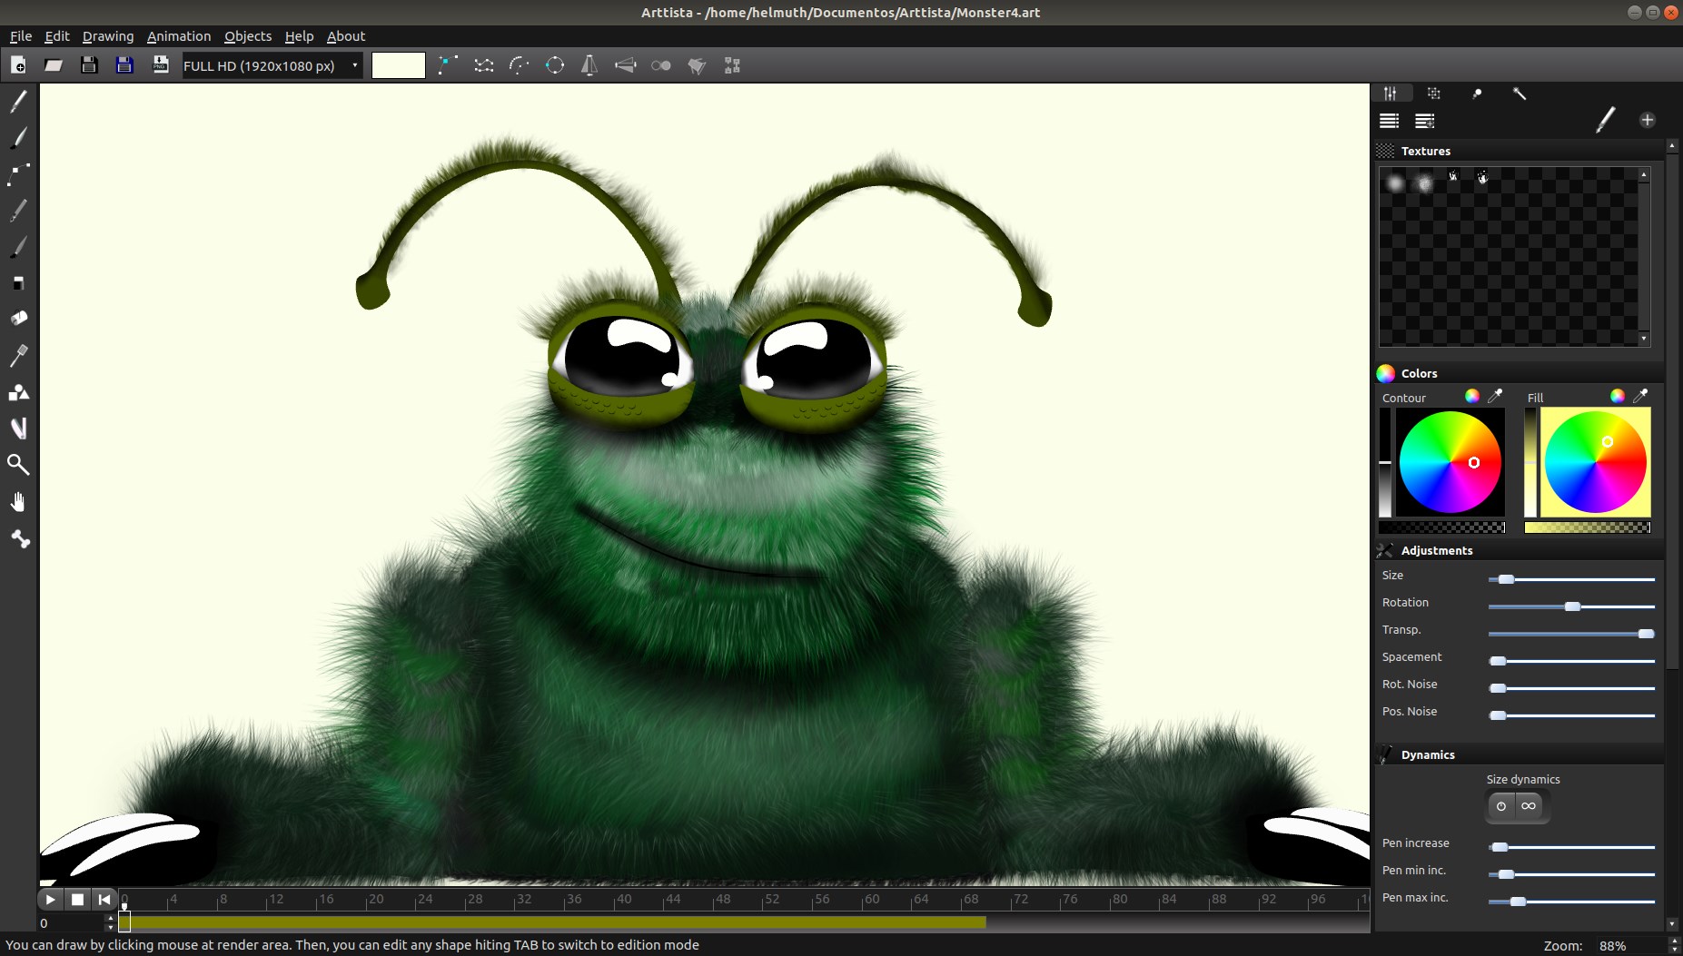Collapse the Adjustments section header
The width and height of the screenshot is (1683, 956).
1436,550
